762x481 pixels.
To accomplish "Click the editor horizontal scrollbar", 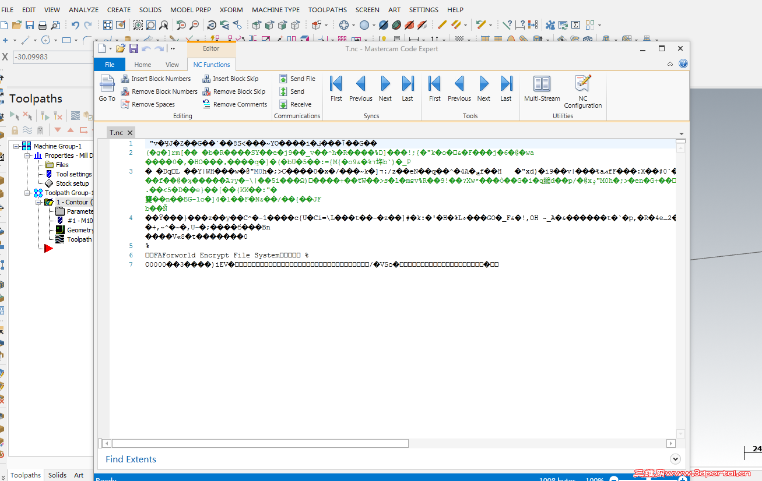I will coord(260,444).
